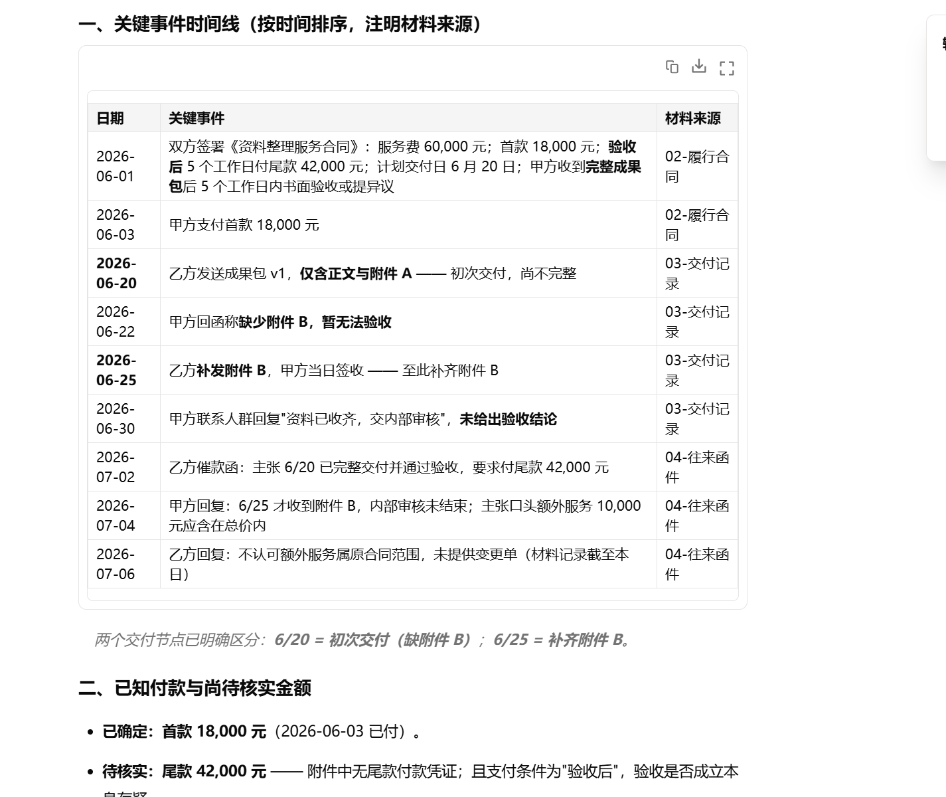Click bullet 已确定：首款 18,000 元
Viewport: 946px width, 797px height.
click(x=262, y=731)
